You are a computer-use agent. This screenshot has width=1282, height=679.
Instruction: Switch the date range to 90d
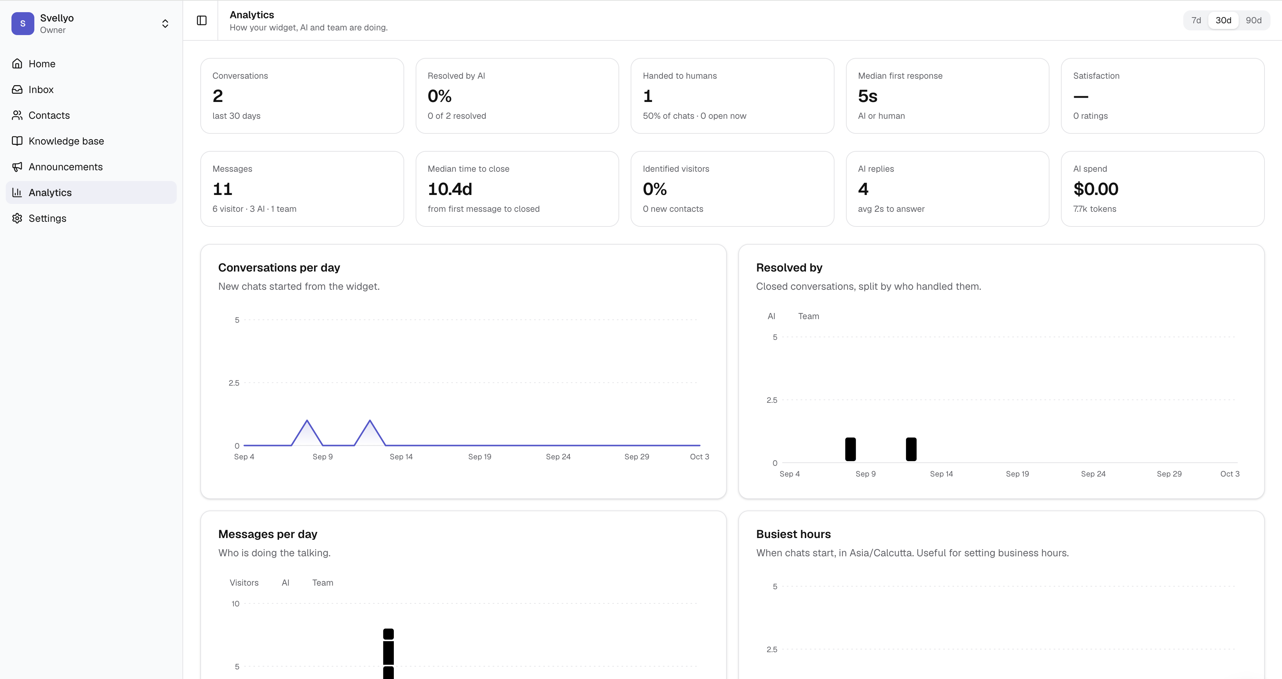(x=1253, y=20)
